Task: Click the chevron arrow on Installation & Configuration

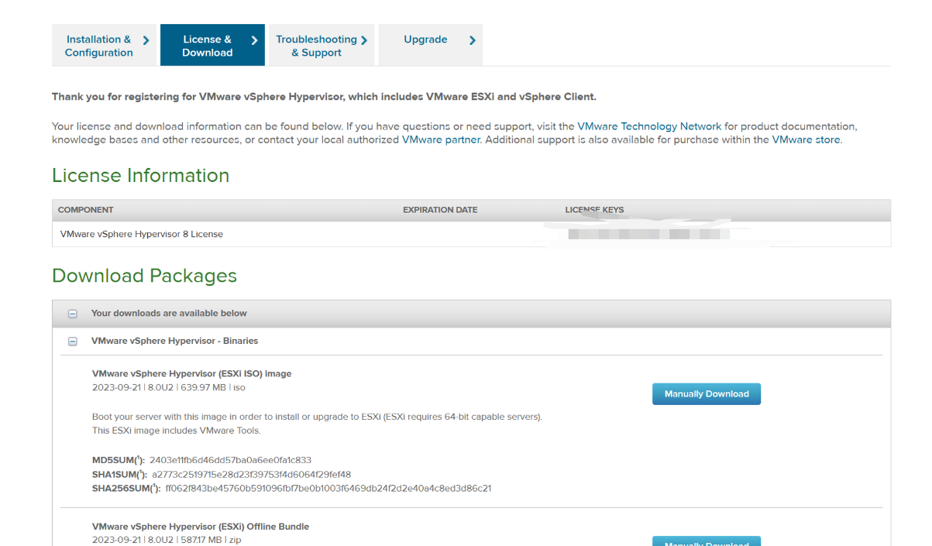Action: click(146, 40)
